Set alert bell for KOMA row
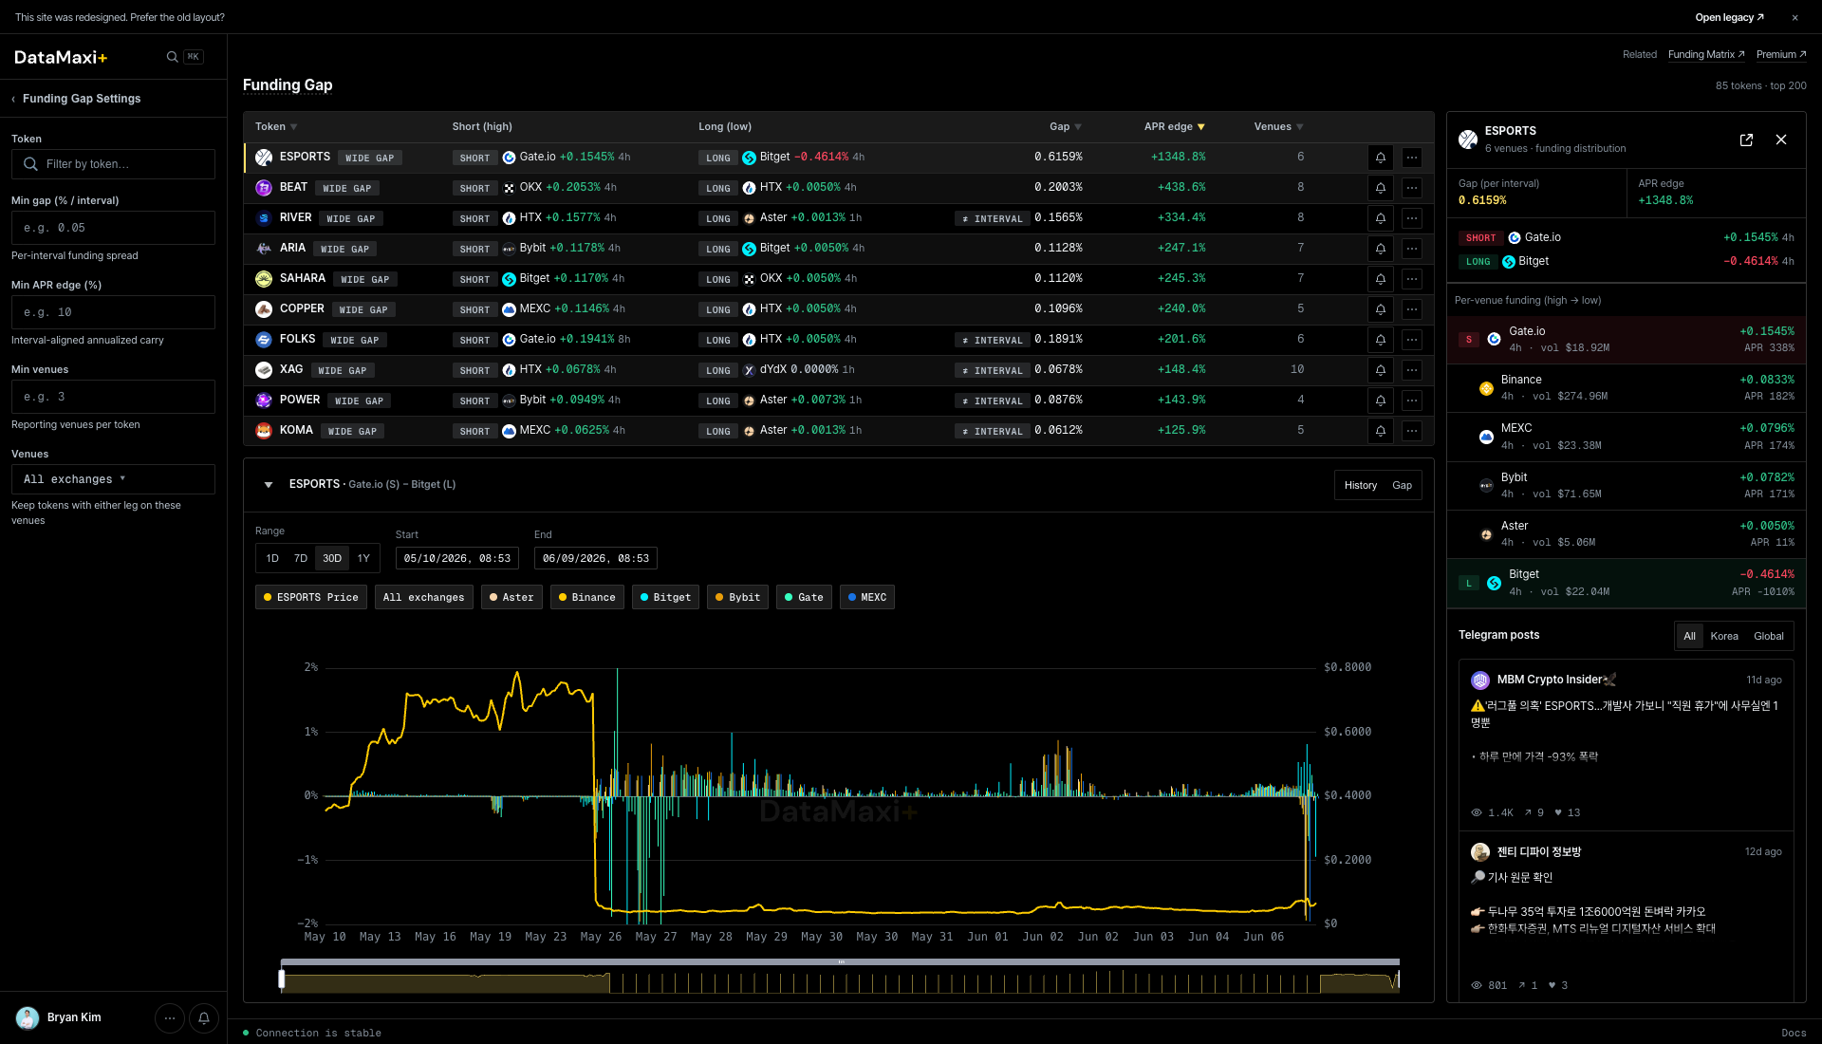Screen dimensions: 1822x1044 click(1381, 431)
